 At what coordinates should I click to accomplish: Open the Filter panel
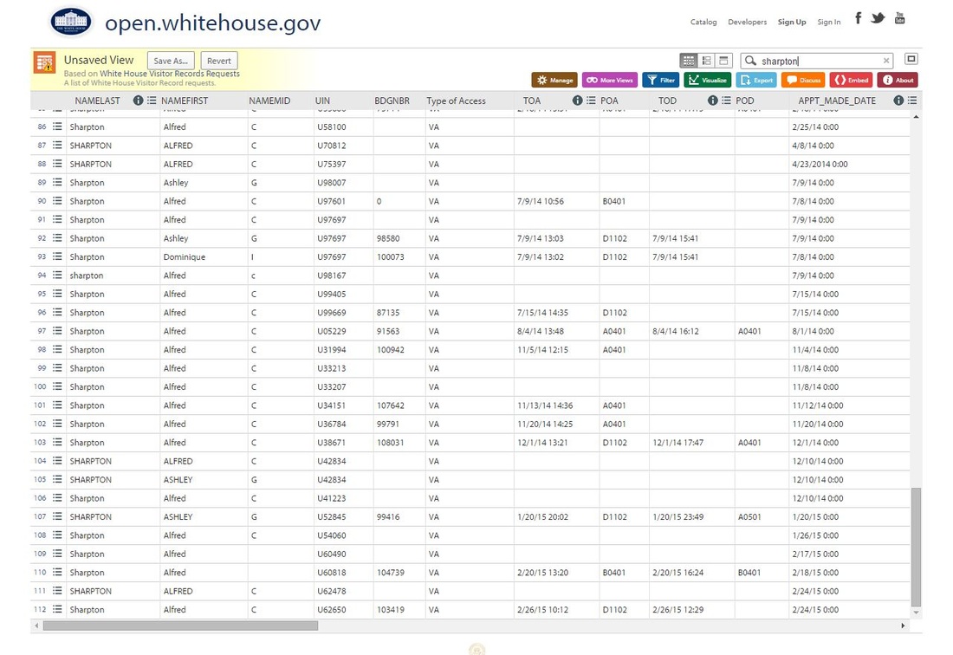[x=661, y=80]
